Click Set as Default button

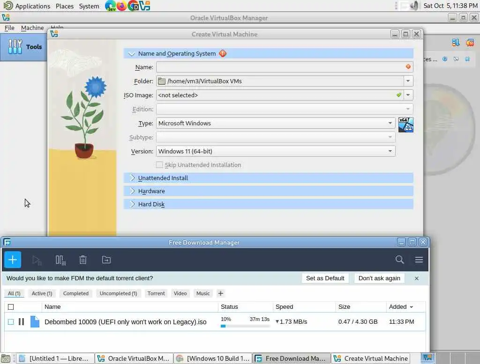pyautogui.click(x=325, y=278)
